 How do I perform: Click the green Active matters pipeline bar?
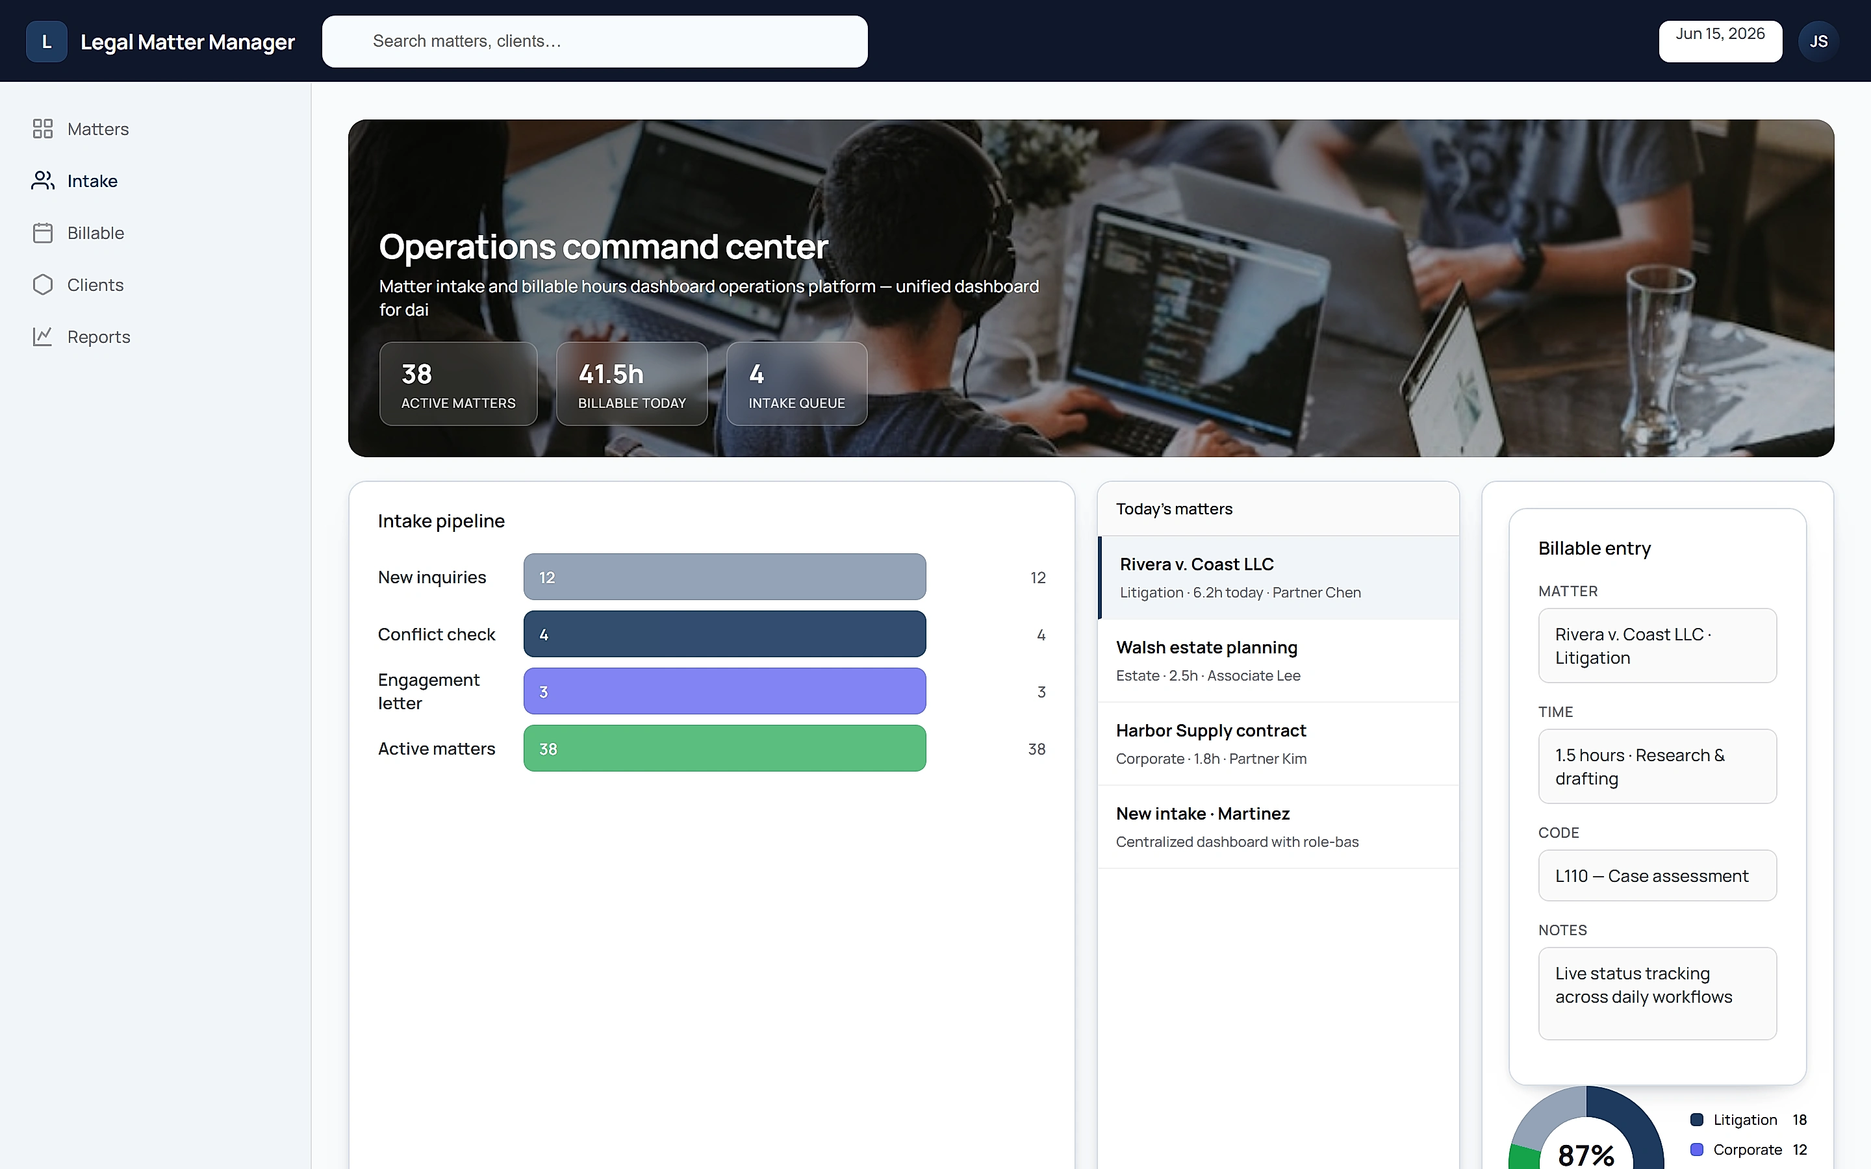724,748
